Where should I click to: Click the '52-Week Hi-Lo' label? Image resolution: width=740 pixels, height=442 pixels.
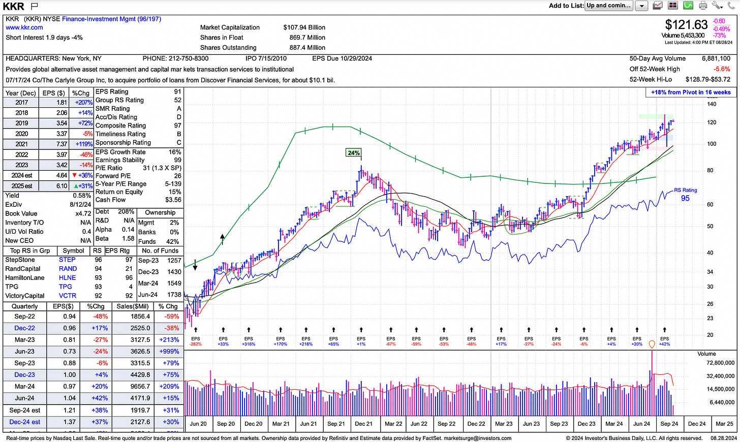[651, 79]
